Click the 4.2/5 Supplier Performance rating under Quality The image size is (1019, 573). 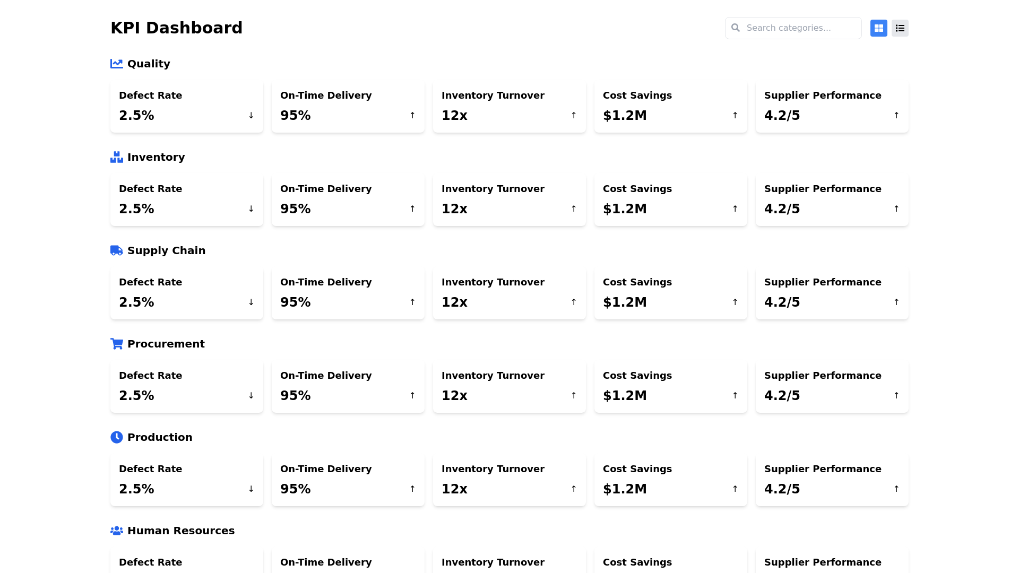pos(782,115)
